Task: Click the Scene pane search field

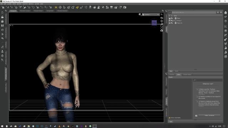Action: 194,13
